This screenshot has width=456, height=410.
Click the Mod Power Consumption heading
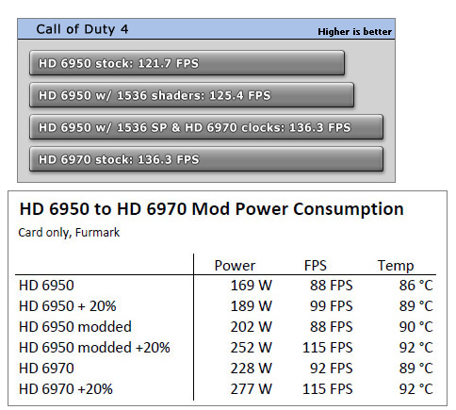tap(211, 209)
